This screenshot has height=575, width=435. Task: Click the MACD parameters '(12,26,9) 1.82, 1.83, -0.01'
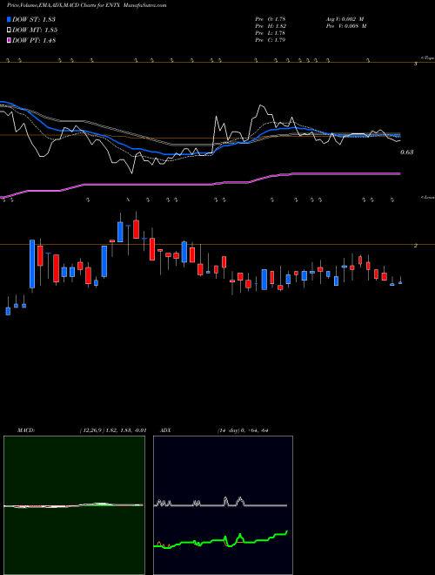pos(113,430)
